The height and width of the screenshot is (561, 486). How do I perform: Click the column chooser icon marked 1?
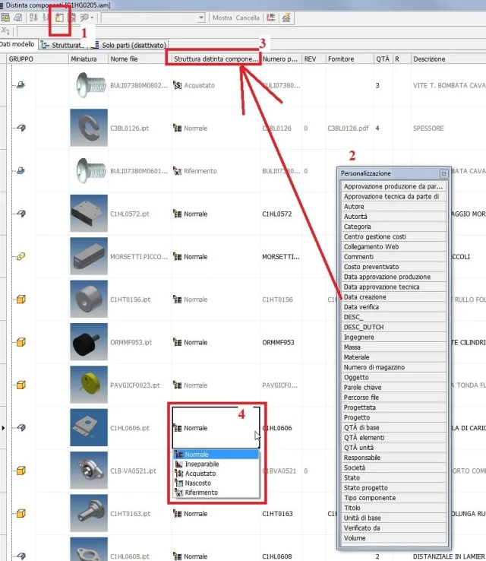[59, 18]
